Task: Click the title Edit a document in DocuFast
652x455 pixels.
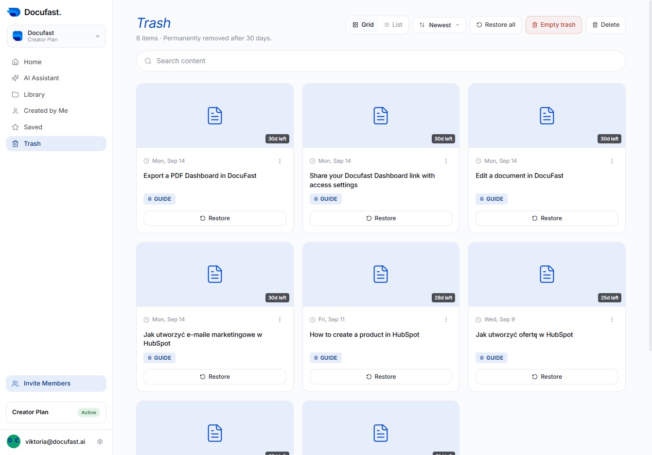Action: (519, 175)
